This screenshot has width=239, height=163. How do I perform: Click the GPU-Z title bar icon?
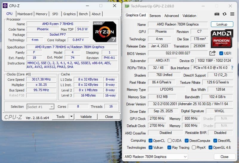pos(127,6)
